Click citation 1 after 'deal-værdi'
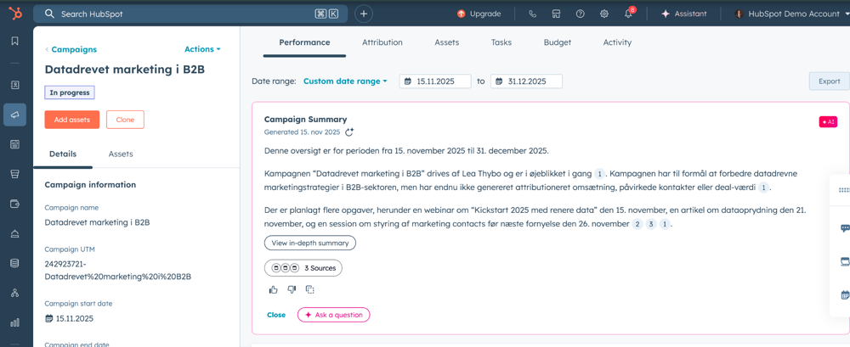 (x=762, y=187)
